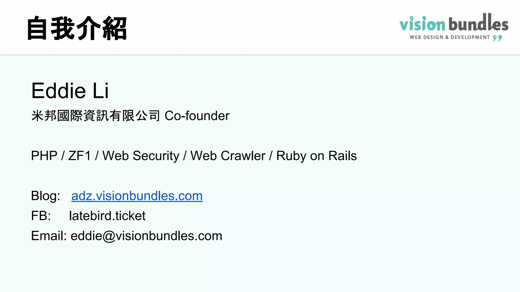Click the Vision Bundles logo
This screenshot has width=520, height=292.
pos(454,27)
